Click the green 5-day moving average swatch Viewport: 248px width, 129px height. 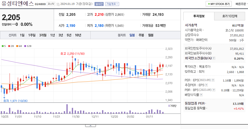pyautogui.click(x=3, y=46)
